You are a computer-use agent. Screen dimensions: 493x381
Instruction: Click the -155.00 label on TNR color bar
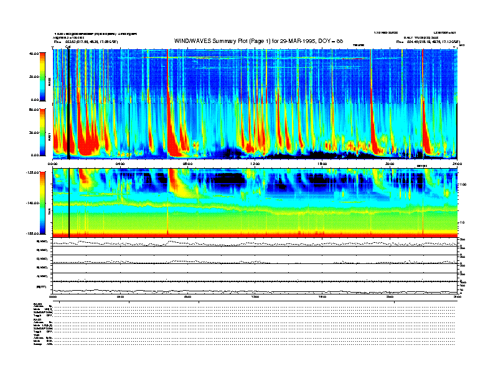coord(32,233)
